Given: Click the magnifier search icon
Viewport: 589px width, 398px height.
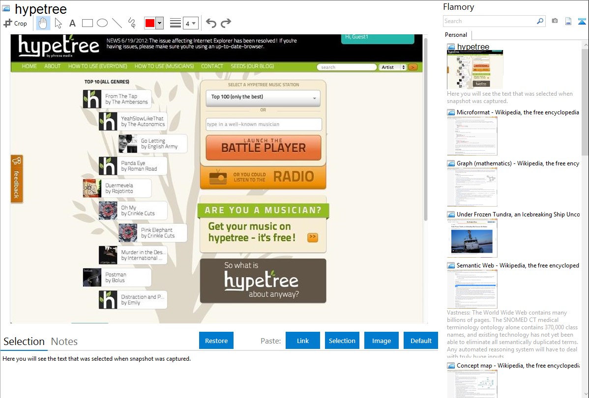Looking at the screenshot, I should 540,21.
